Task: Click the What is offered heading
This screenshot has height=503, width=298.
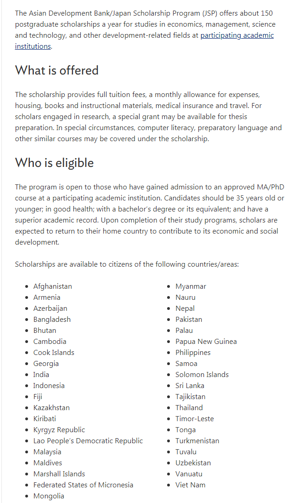Action: [57, 70]
